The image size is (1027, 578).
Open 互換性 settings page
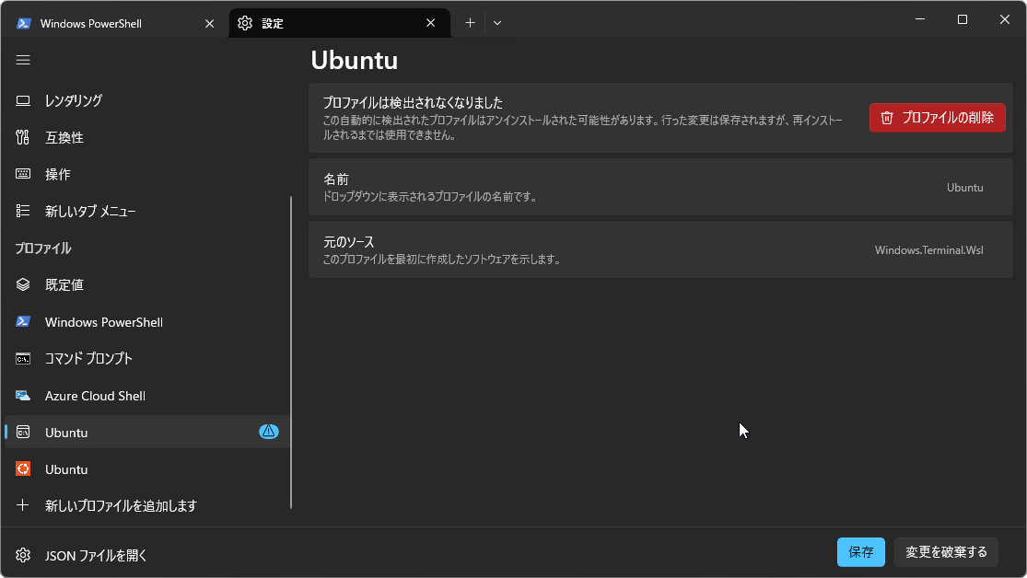[64, 137]
